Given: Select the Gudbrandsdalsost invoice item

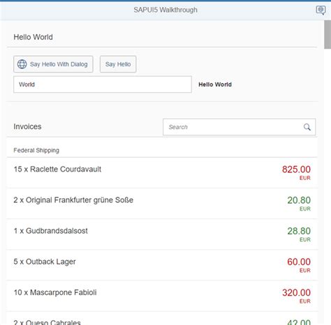Looking at the screenshot, I should [162, 234].
